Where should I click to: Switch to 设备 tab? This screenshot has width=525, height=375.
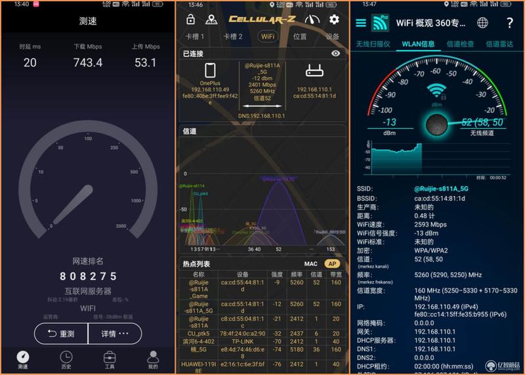[x=333, y=37]
